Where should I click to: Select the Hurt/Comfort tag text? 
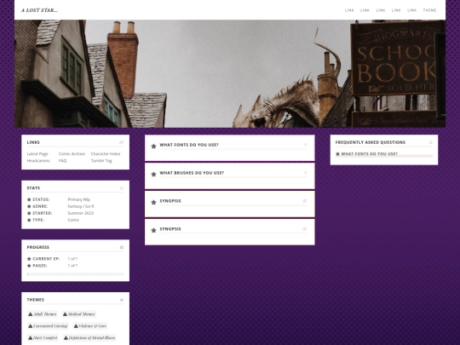pyautogui.click(x=45, y=337)
